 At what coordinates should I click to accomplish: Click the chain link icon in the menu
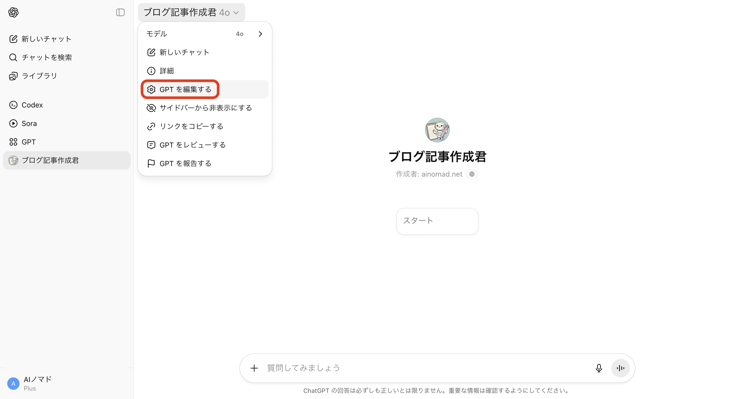point(151,126)
